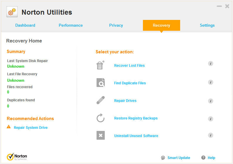Open info for Recover Lost Files

coord(210,64)
